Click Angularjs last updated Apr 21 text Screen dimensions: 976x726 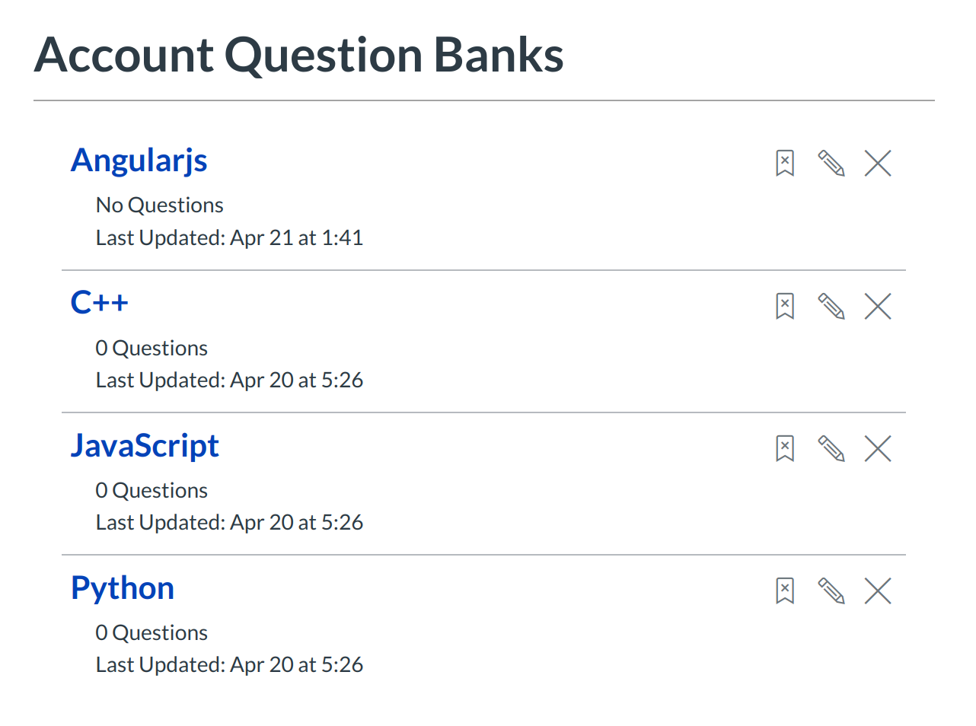point(229,238)
